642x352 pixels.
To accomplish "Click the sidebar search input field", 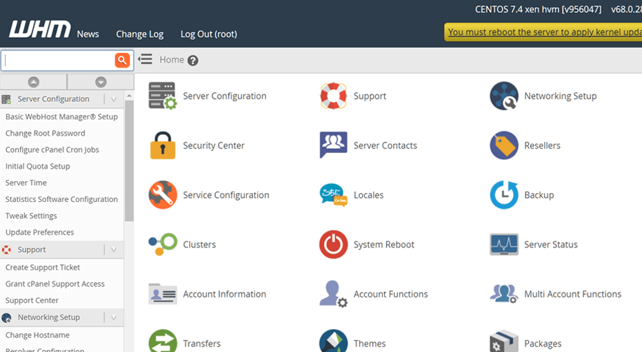I will (x=58, y=61).
